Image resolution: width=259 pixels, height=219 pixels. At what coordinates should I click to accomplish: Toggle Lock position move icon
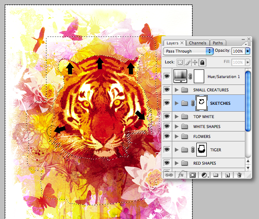click(195, 63)
